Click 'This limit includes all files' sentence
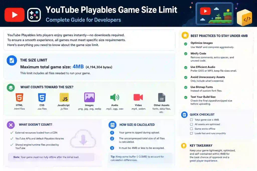 [55, 73]
